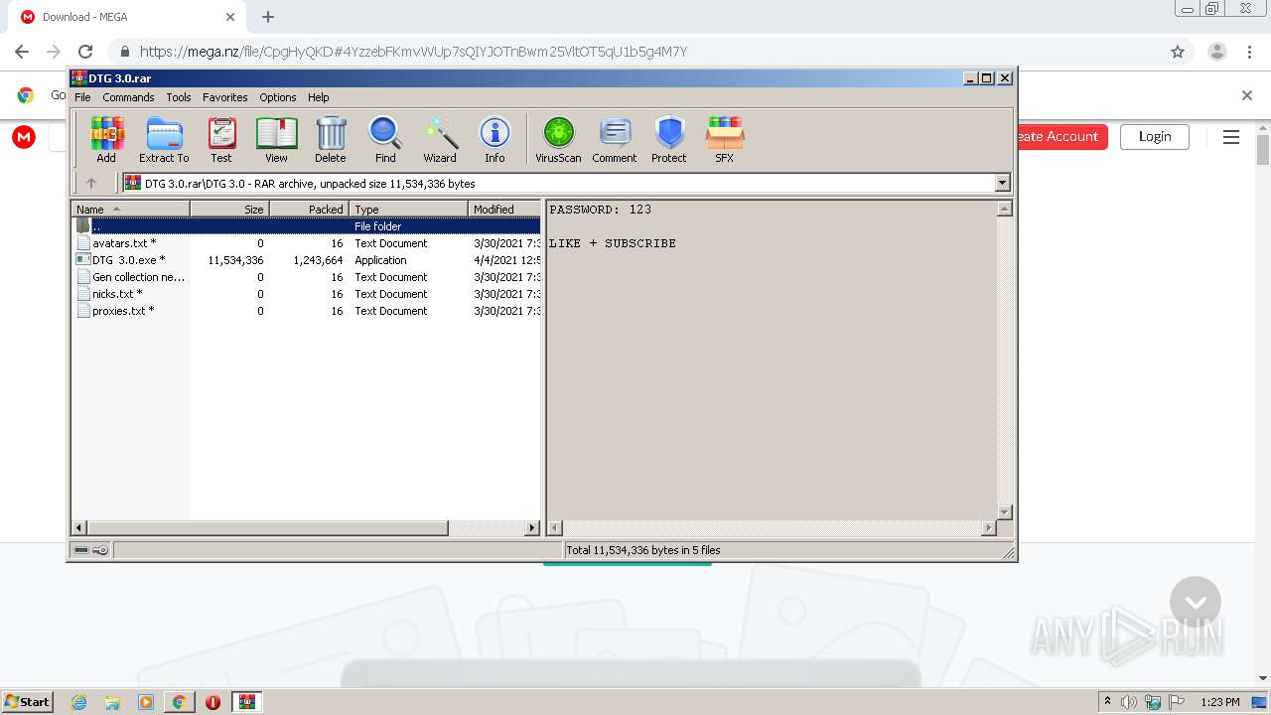This screenshot has height=715, width=1271.
Task: Click the Add toolbar icon in WinRAR
Action: (x=106, y=139)
